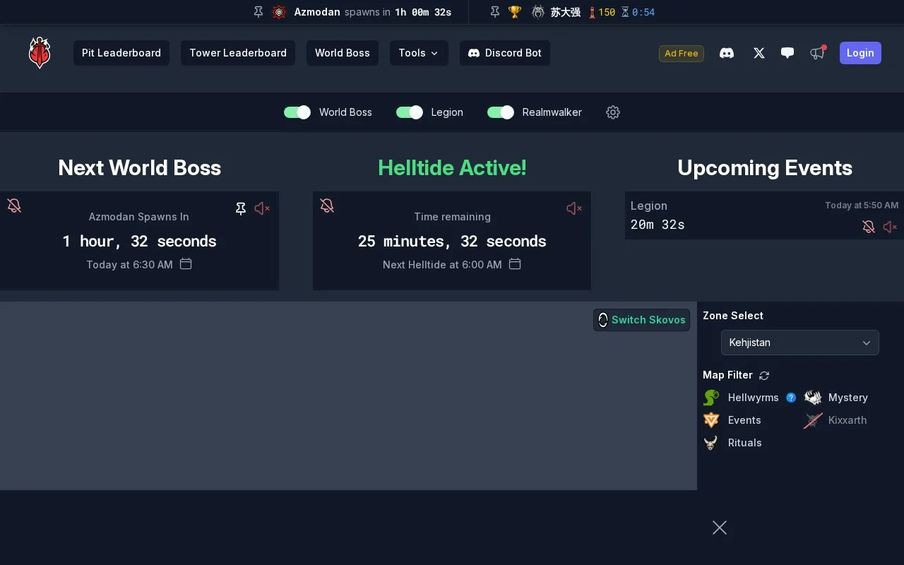Toggle the World Boss switch

click(297, 112)
